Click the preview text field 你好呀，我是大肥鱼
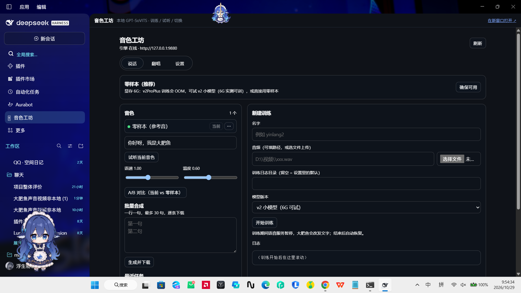This screenshot has width=521, height=293. tap(180, 143)
